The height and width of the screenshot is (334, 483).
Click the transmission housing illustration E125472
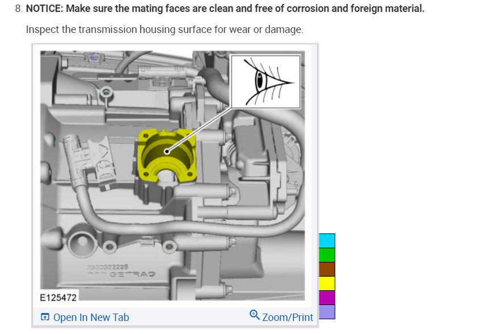(x=173, y=176)
